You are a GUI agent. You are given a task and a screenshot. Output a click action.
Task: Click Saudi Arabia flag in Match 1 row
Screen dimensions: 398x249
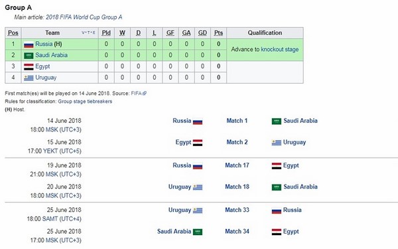click(277, 122)
